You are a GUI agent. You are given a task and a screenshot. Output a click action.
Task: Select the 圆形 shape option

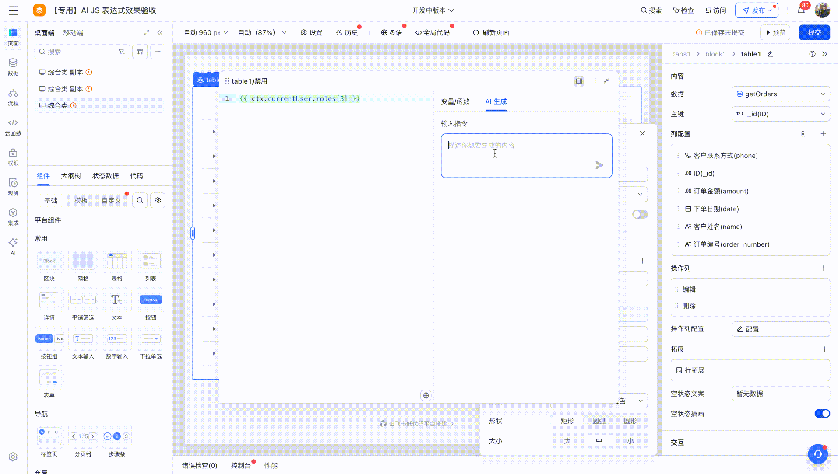[630, 421]
